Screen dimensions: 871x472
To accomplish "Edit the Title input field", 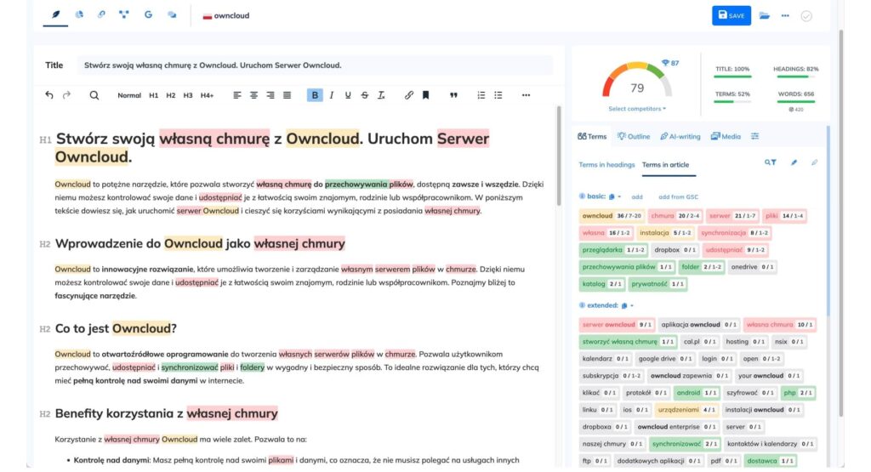I will coord(315,65).
